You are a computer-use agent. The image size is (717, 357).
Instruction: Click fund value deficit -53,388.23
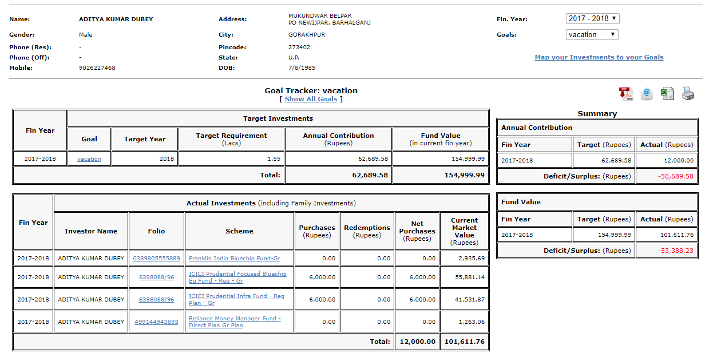click(x=676, y=251)
